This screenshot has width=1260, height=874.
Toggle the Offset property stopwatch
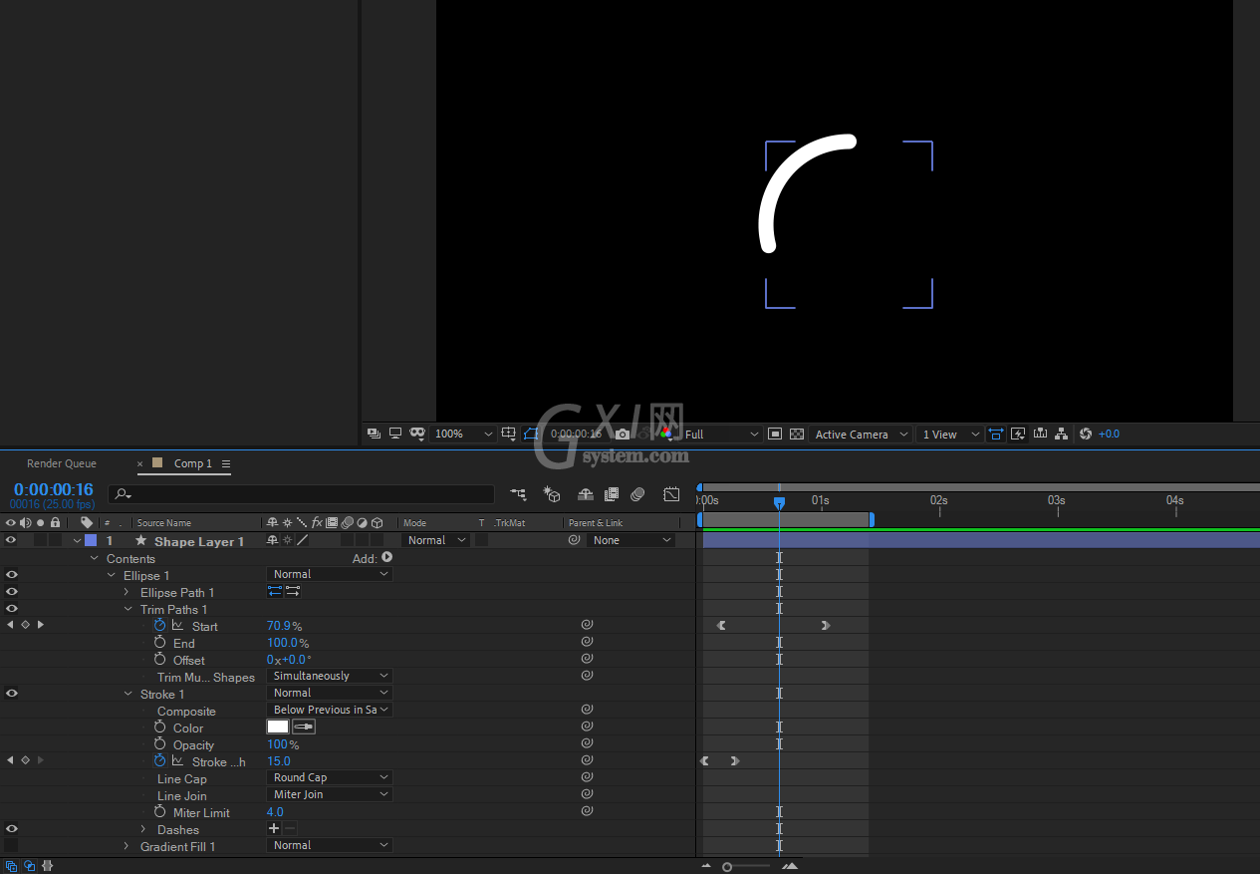[x=159, y=660]
